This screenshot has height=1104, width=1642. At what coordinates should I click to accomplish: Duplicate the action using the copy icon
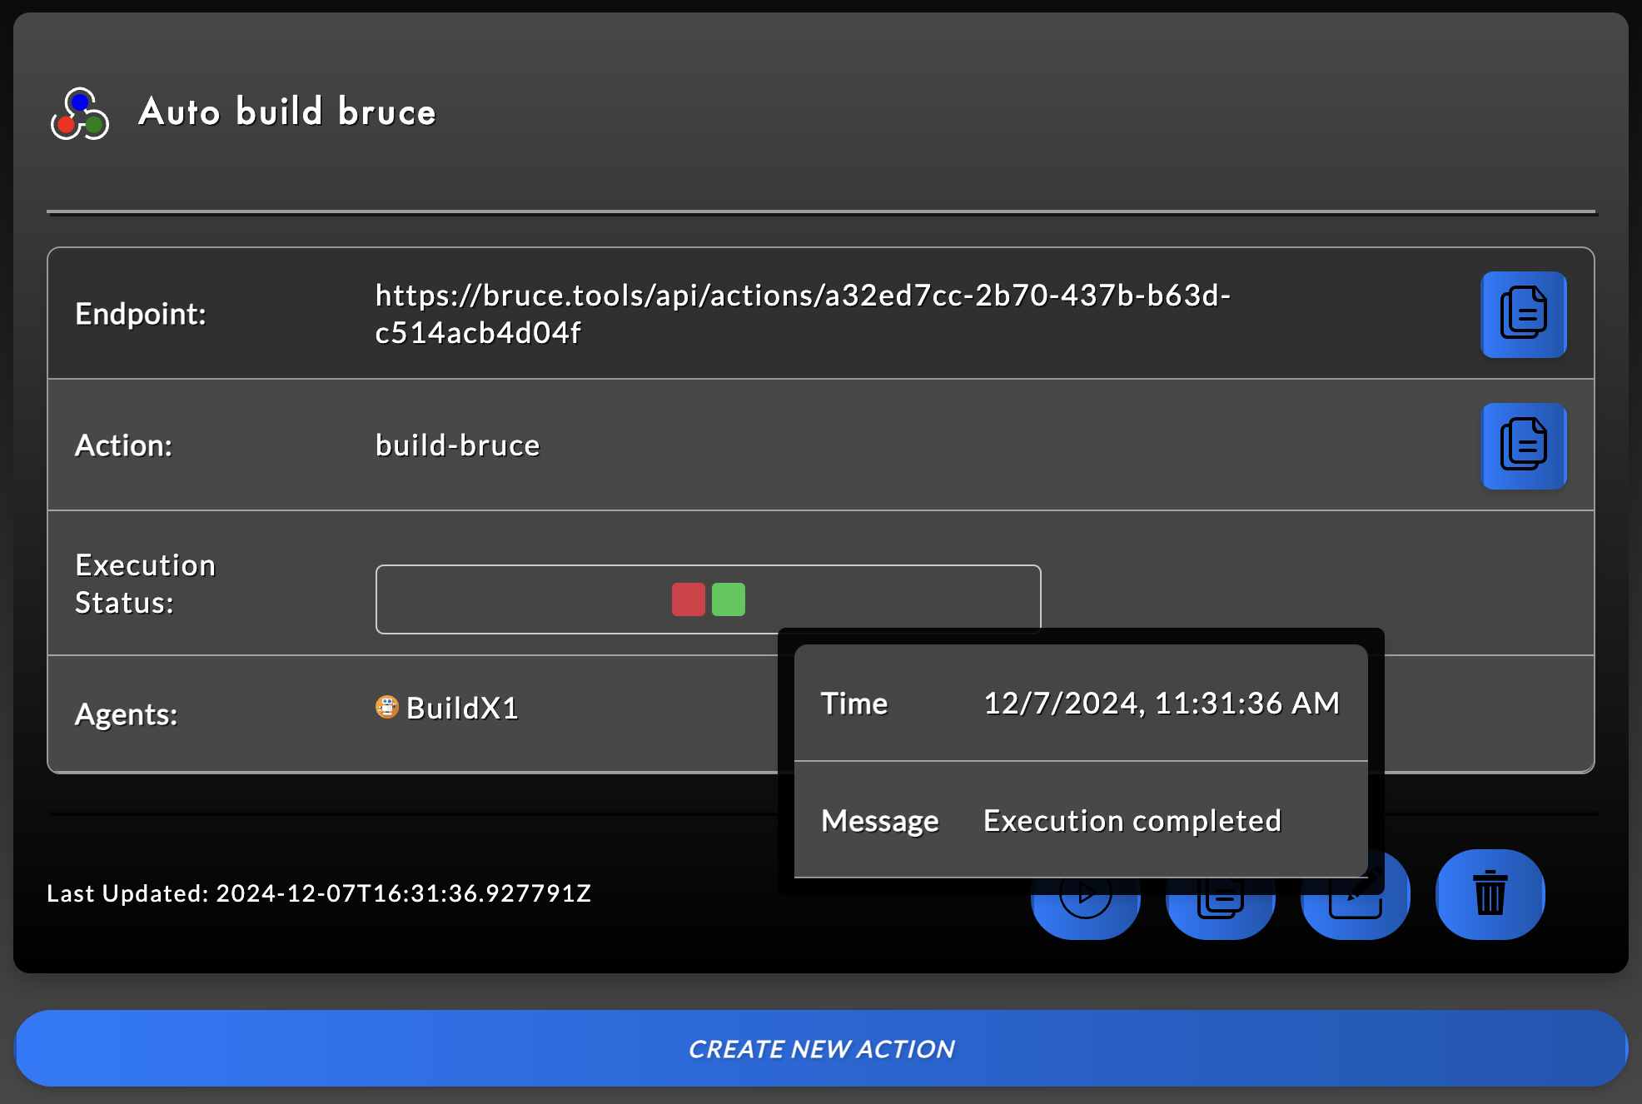(1220, 895)
